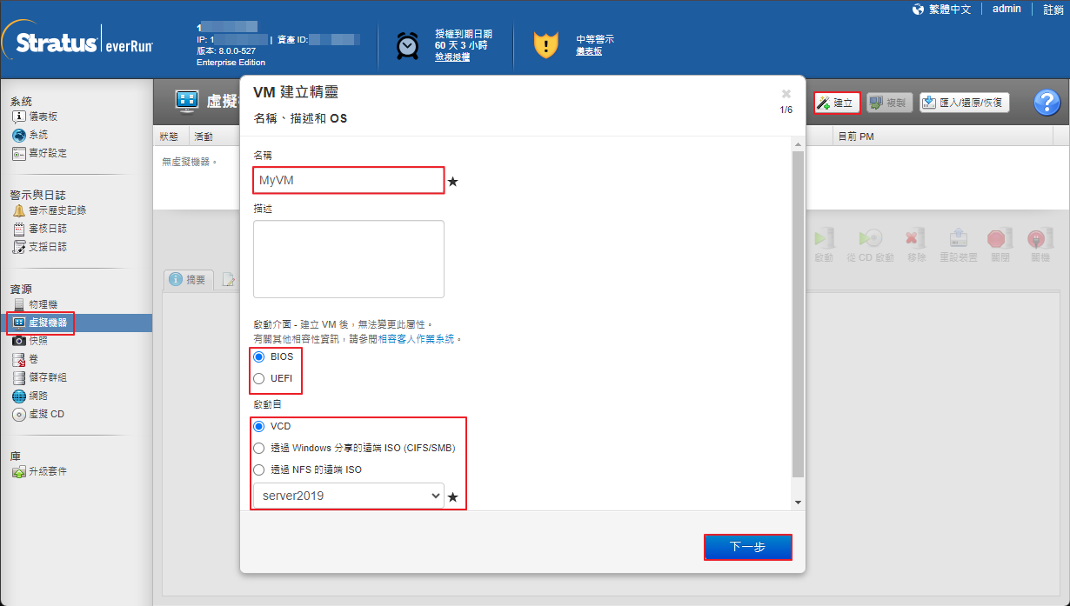Click the 目前 PM column header
Screen dimensions: 1070x606
click(855, 137)
